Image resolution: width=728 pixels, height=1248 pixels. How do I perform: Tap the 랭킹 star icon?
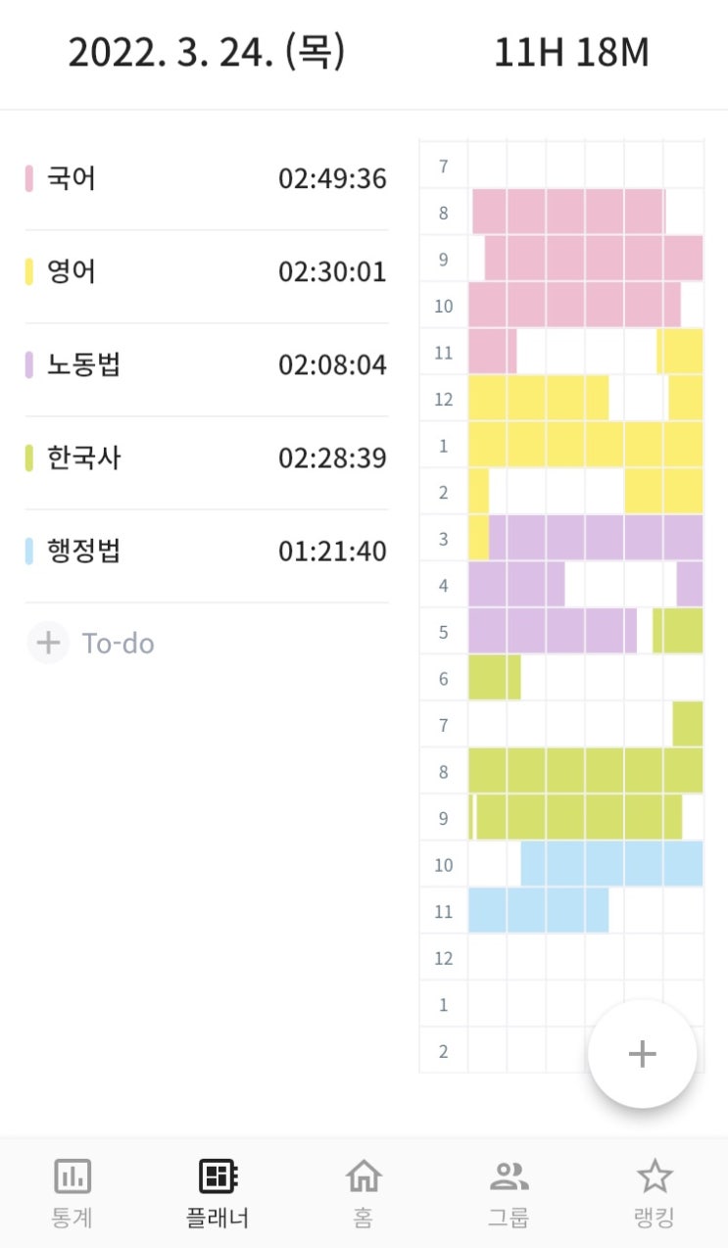pos(654,1176)
